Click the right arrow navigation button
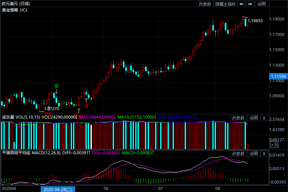The image size is (288, 192). pos(250,4)
